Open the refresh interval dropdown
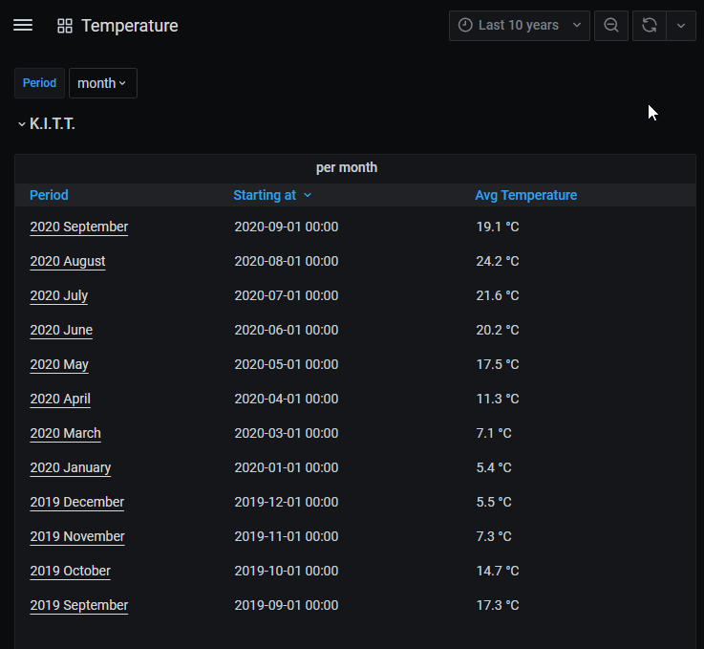 [x=681, y=26]
